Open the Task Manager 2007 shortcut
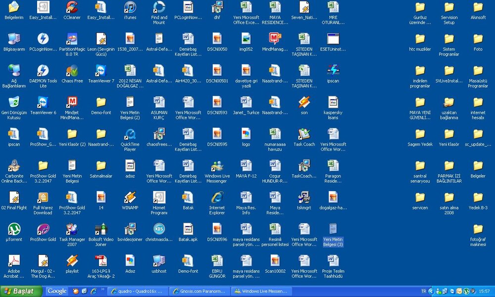Image resolution: width=495 pixels, height=297 pixels. coord(72,229)
